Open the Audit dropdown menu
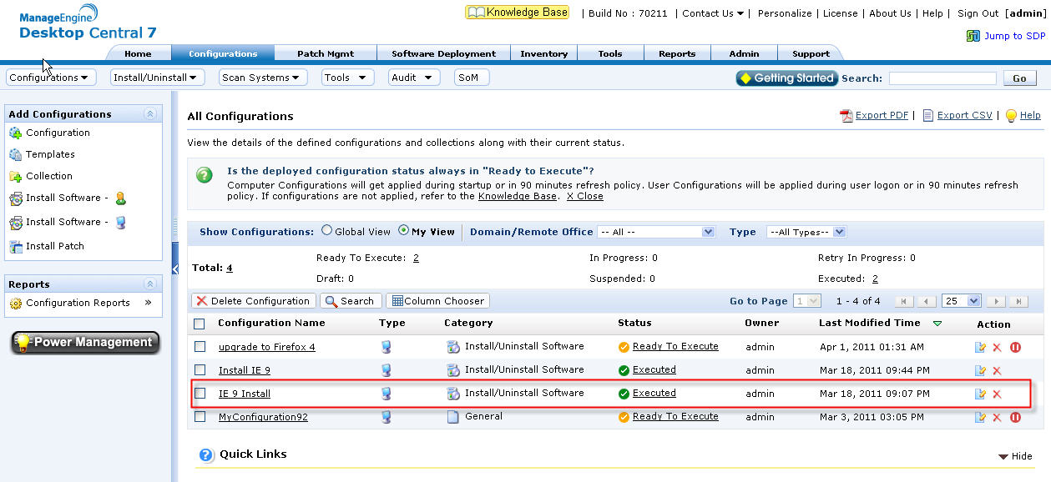This screenshot has height=482, width=1051. tap(413, 78)
